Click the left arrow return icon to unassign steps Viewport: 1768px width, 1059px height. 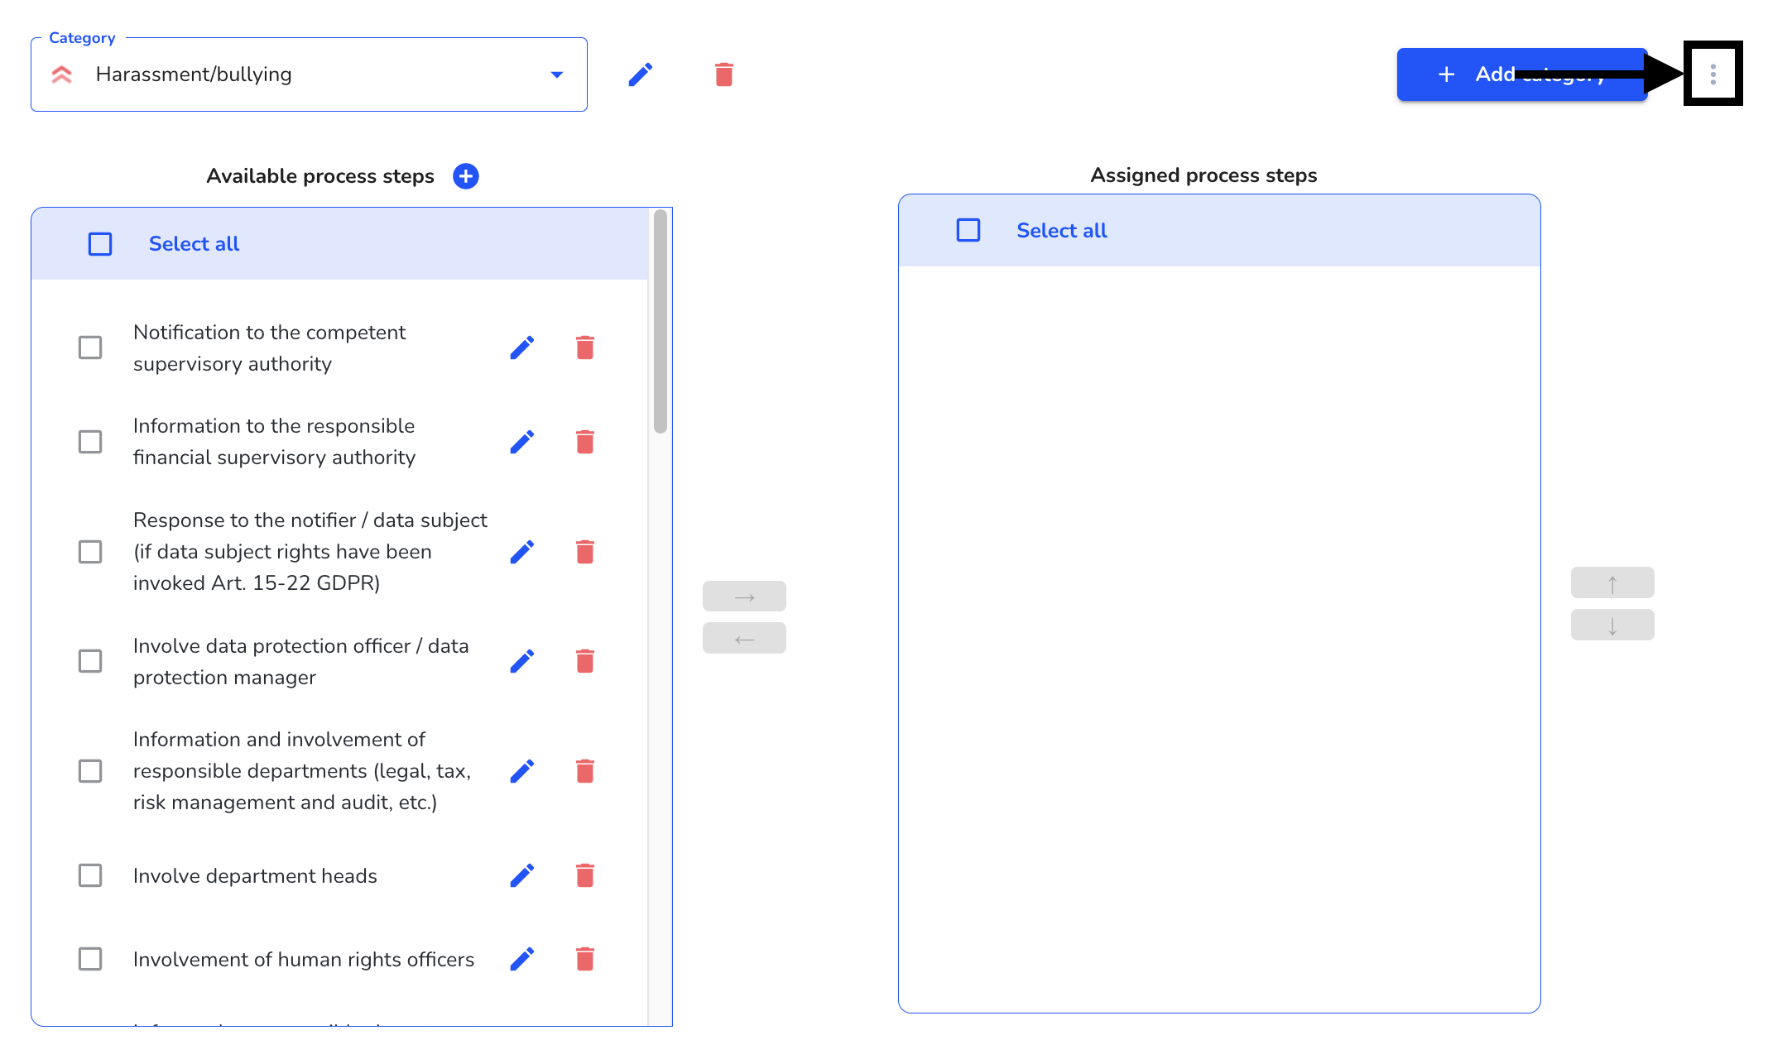pos(744,638)
